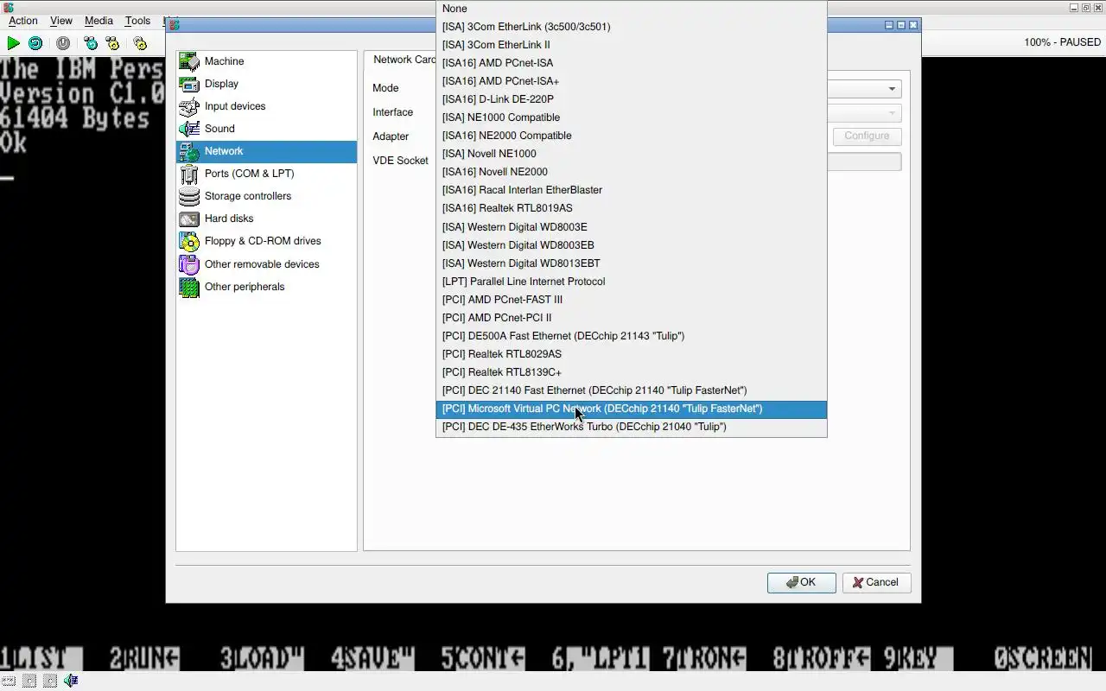1106x691 pixels.
Task: Click the first floppy drive status icon
Action: click(x=29, y=681)
